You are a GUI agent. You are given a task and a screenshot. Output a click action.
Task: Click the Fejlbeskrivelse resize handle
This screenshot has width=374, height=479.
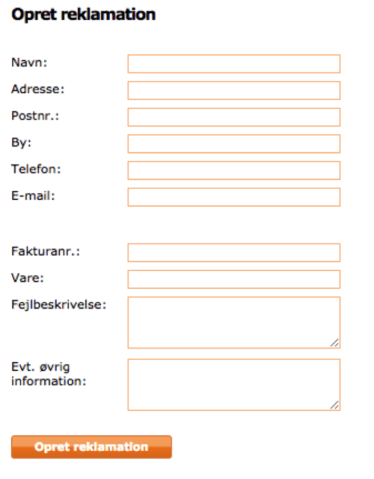pyautogui.click(x=335, y=343)
